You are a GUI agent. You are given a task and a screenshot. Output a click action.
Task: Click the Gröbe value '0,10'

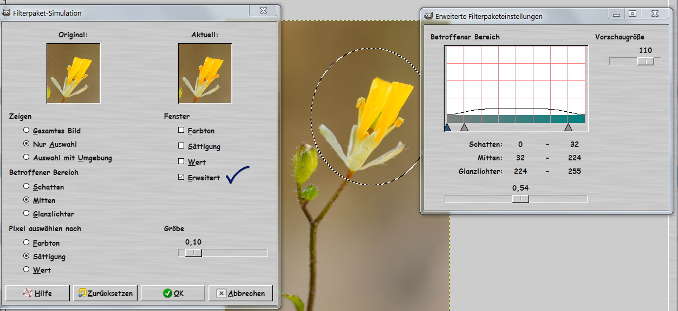tap(193, 242)
